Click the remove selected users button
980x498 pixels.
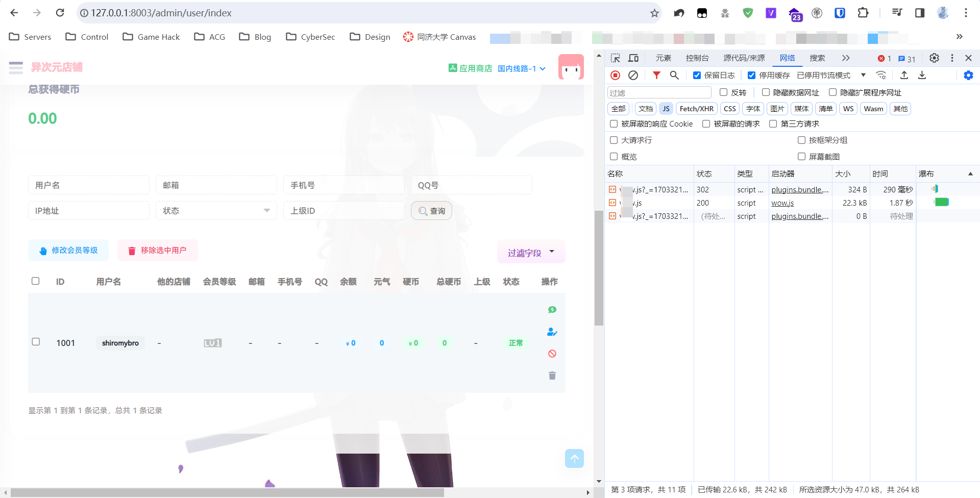(157, 251)
